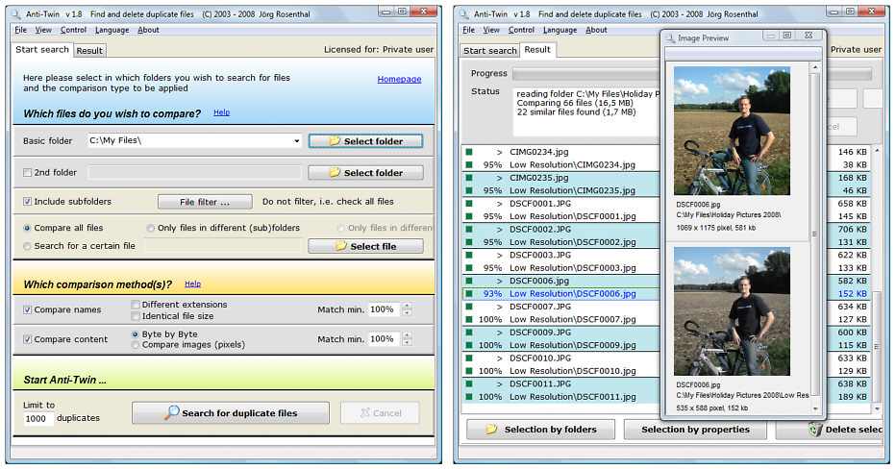The image size is (896, 469).
Task: Select Low Resolution\DSCF0007.jpg result row text
Action: (573, 319)
